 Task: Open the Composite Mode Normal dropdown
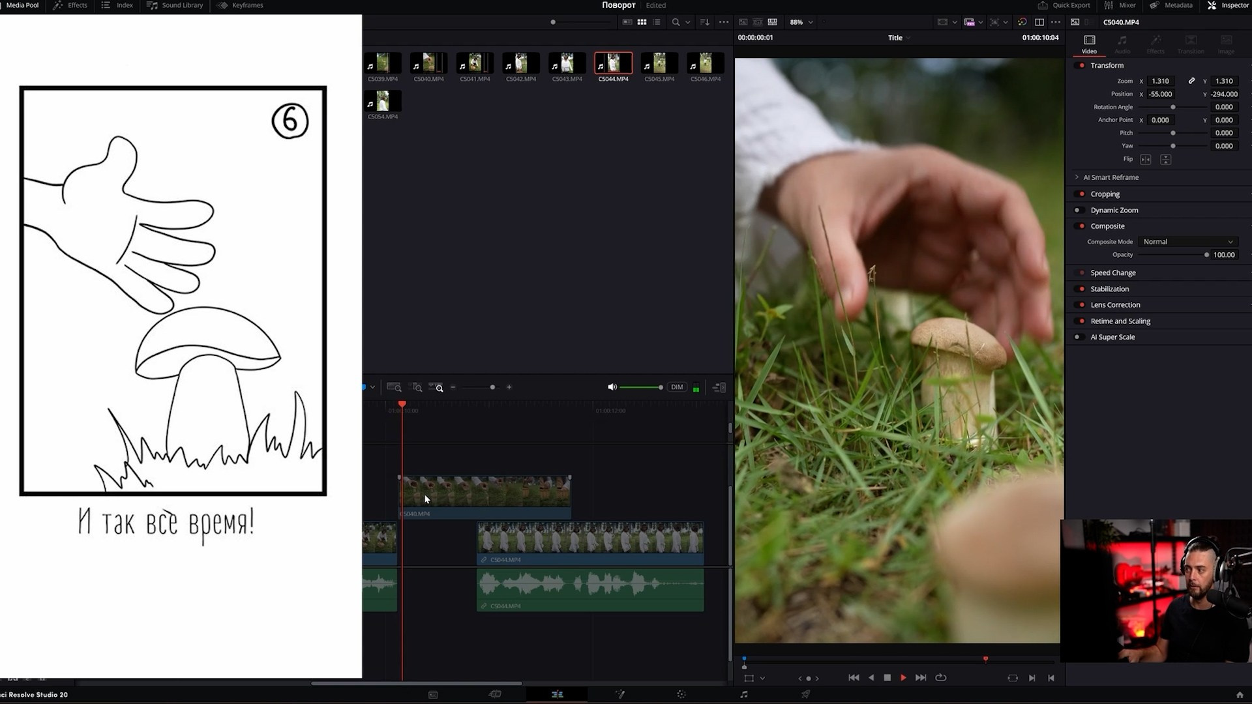coord(1188,242)
